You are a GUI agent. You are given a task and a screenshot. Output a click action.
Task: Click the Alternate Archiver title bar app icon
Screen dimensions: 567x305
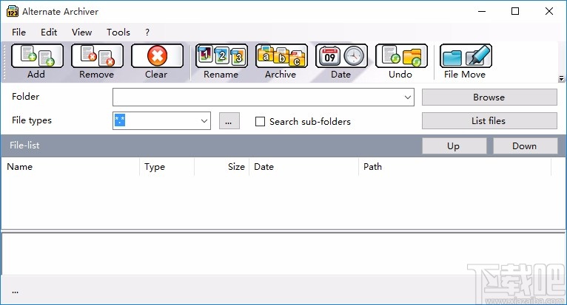click(x=13, y=11)
